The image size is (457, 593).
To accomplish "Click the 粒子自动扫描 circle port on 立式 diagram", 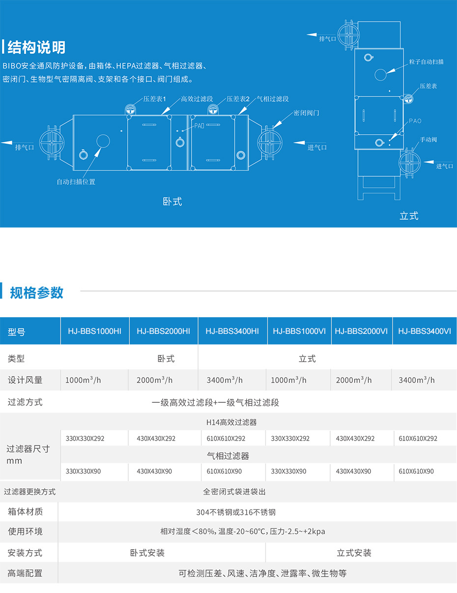I will click(x=380, y=74).
